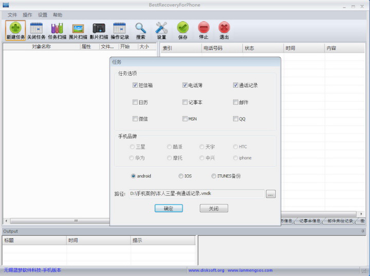
Task: Sort by the 对象名称 column header
Action: [41, 47]
